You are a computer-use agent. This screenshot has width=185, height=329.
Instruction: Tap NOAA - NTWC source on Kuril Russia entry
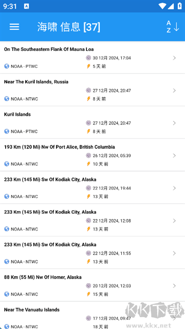(24, 99)
